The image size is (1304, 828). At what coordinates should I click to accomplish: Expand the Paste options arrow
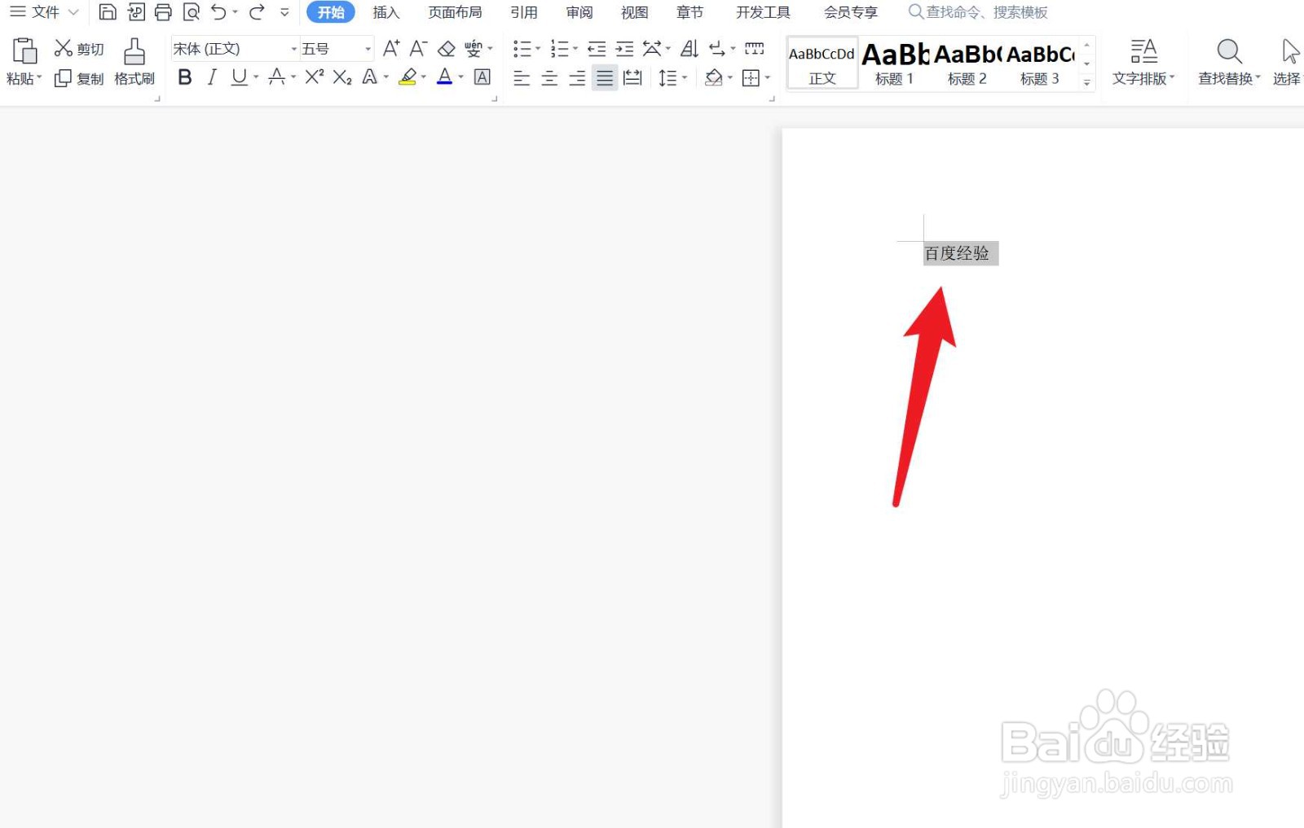tap(39, 78)
